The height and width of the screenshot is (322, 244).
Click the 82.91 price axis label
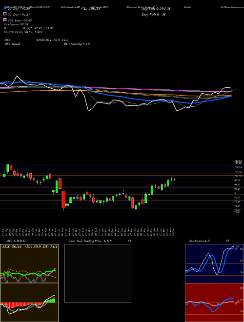(x=238, y=198)
